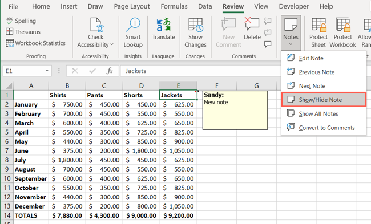Select the Pants header cell
Viewport: 371px width, 224px height.
click(104, 95)
